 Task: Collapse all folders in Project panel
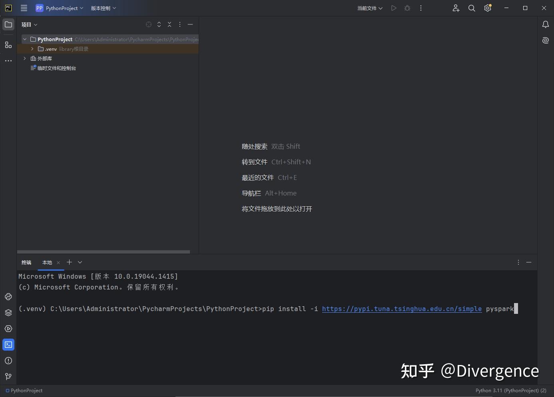(x=169, y=24)
